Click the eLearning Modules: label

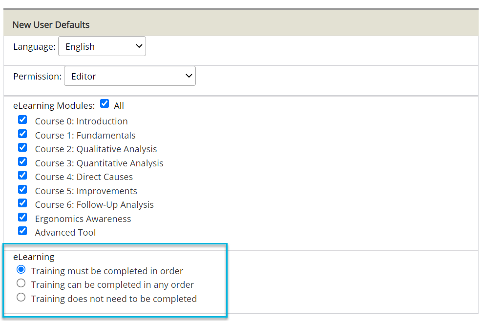pyautogui.click(x=54, y=106)
